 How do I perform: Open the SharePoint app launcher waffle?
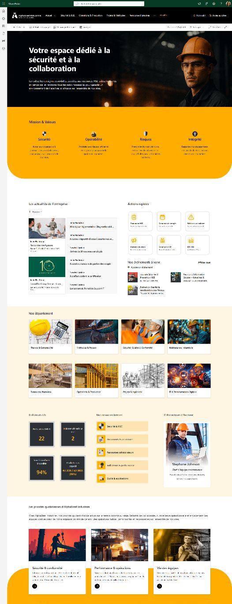3,4
